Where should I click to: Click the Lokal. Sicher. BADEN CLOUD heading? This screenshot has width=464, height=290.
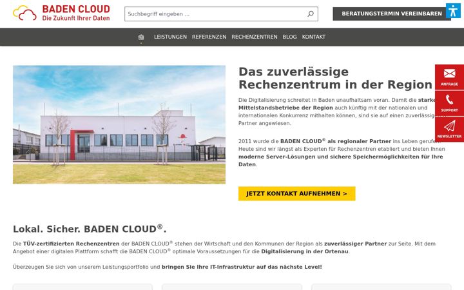90,229
